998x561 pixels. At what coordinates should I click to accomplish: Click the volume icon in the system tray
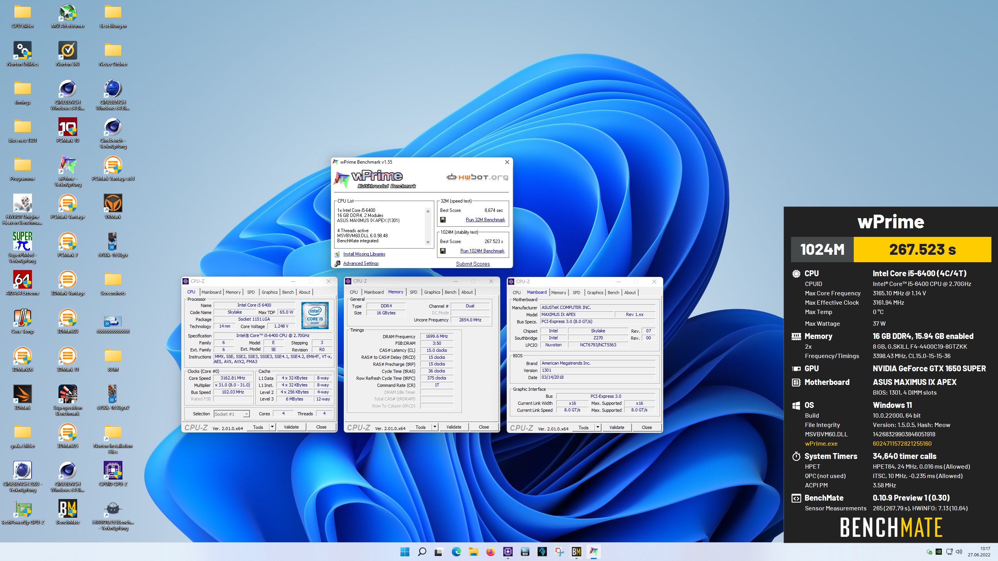click(959, 552)
